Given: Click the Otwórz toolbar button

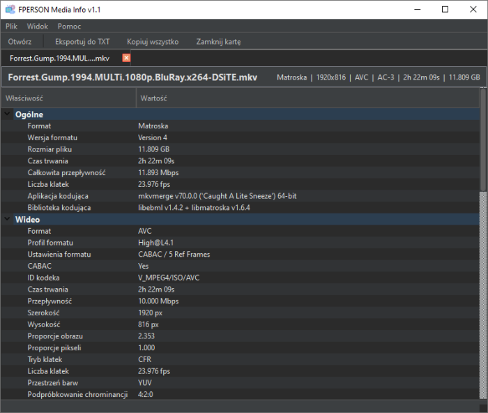Looking at the screenshot, I should pos(20,42).
